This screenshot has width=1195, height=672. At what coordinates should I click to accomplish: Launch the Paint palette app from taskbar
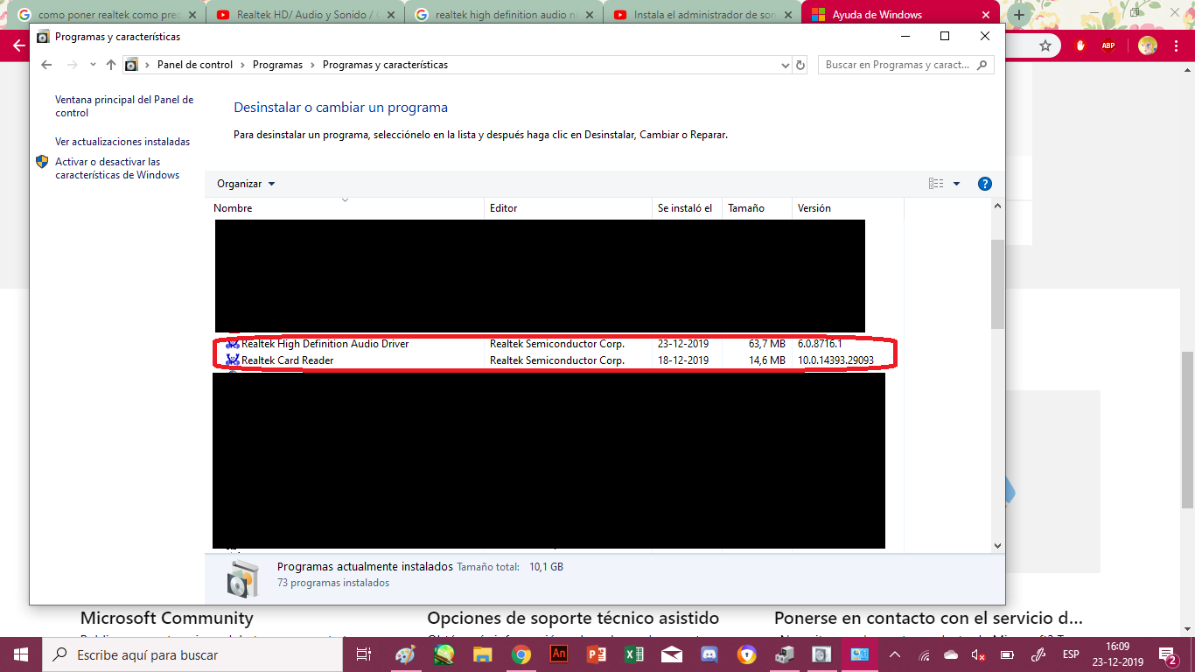pos(405,654)
